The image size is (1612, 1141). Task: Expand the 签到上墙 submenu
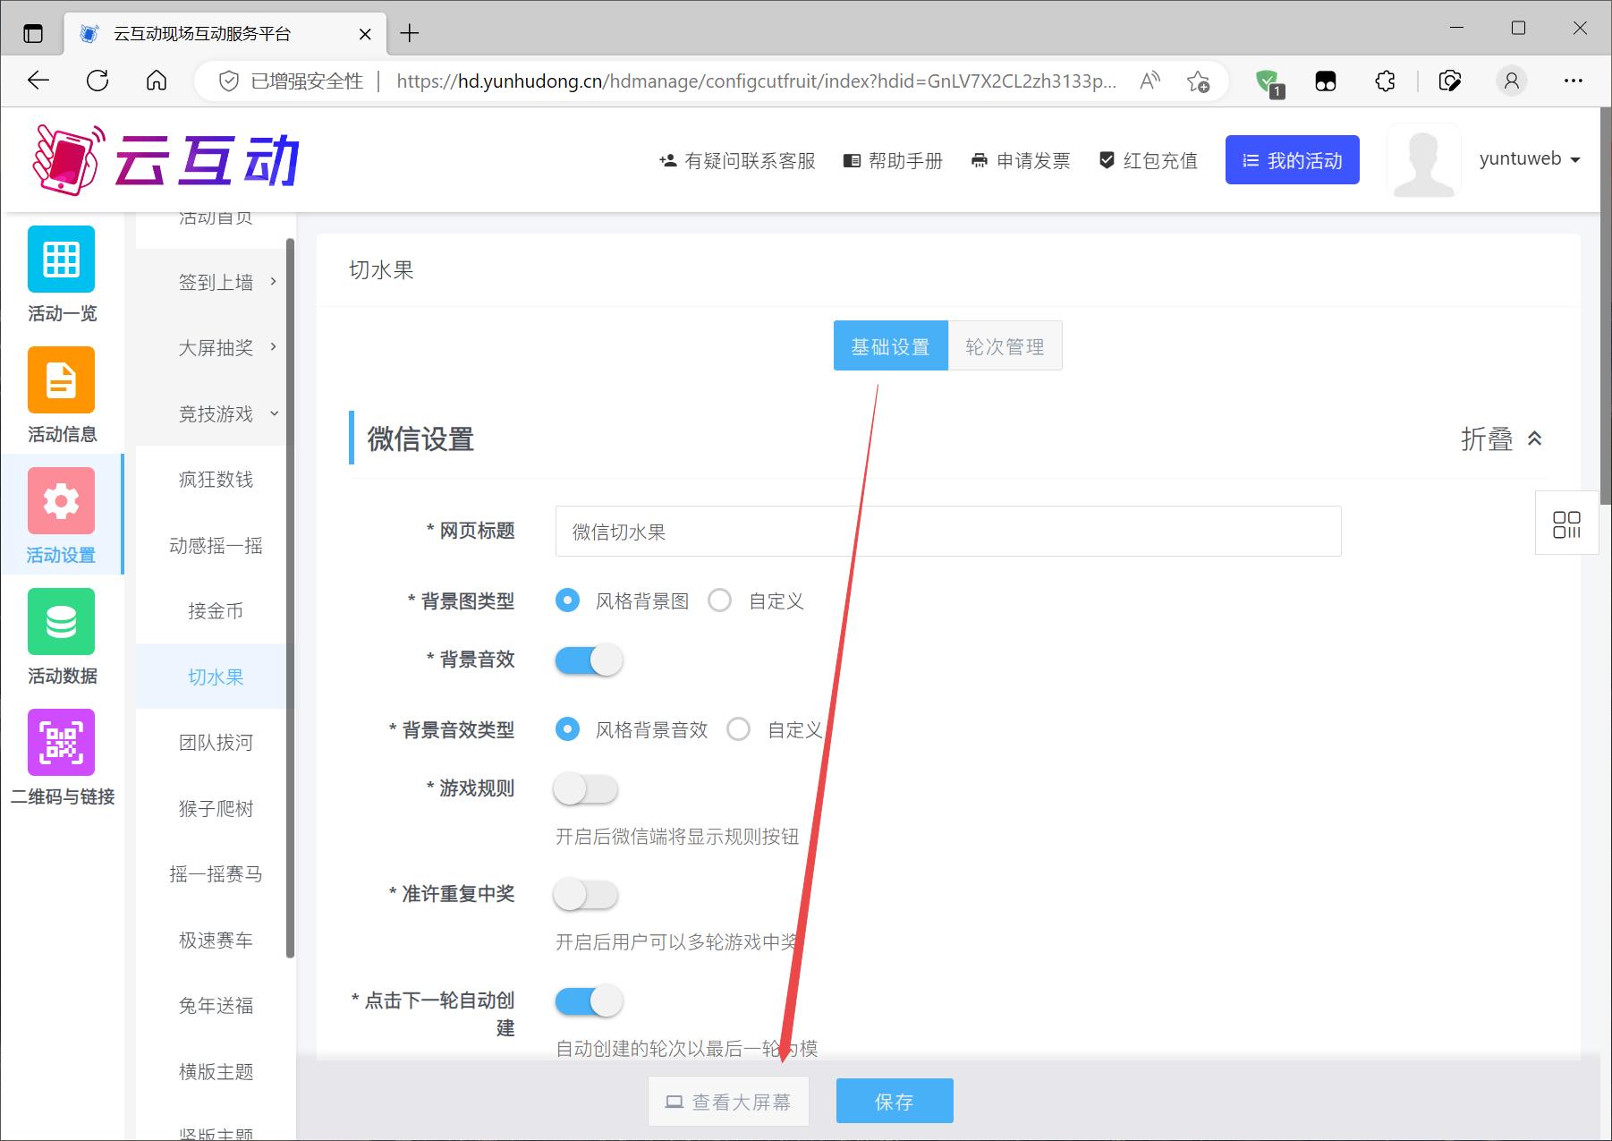(x=216, y=282)
